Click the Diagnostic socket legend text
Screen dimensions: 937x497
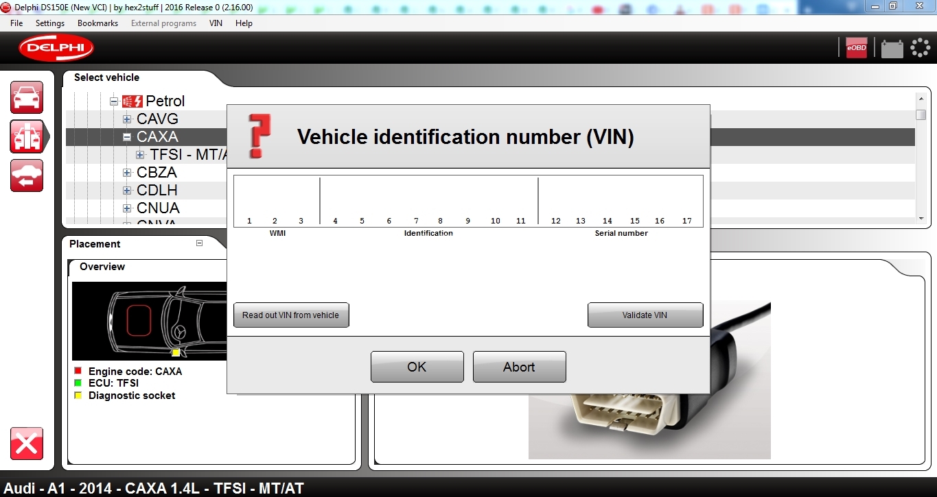point(132,396)
